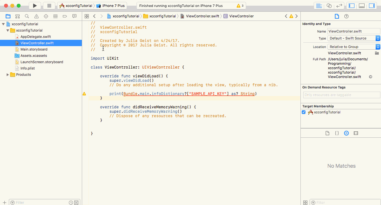Open the Version editor
The image size is (381, 205).
[339, 6]
